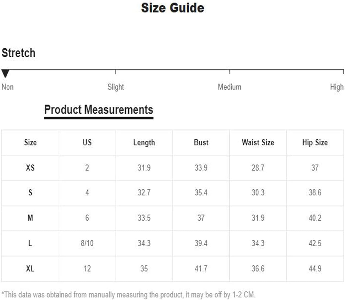The height and width of the screenshot is (300, 345).
Task: Select the XL size row label
Action: [30, 269]
